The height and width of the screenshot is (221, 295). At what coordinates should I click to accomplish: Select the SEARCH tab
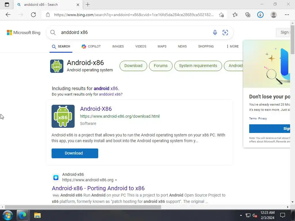[x=61, y=46]
